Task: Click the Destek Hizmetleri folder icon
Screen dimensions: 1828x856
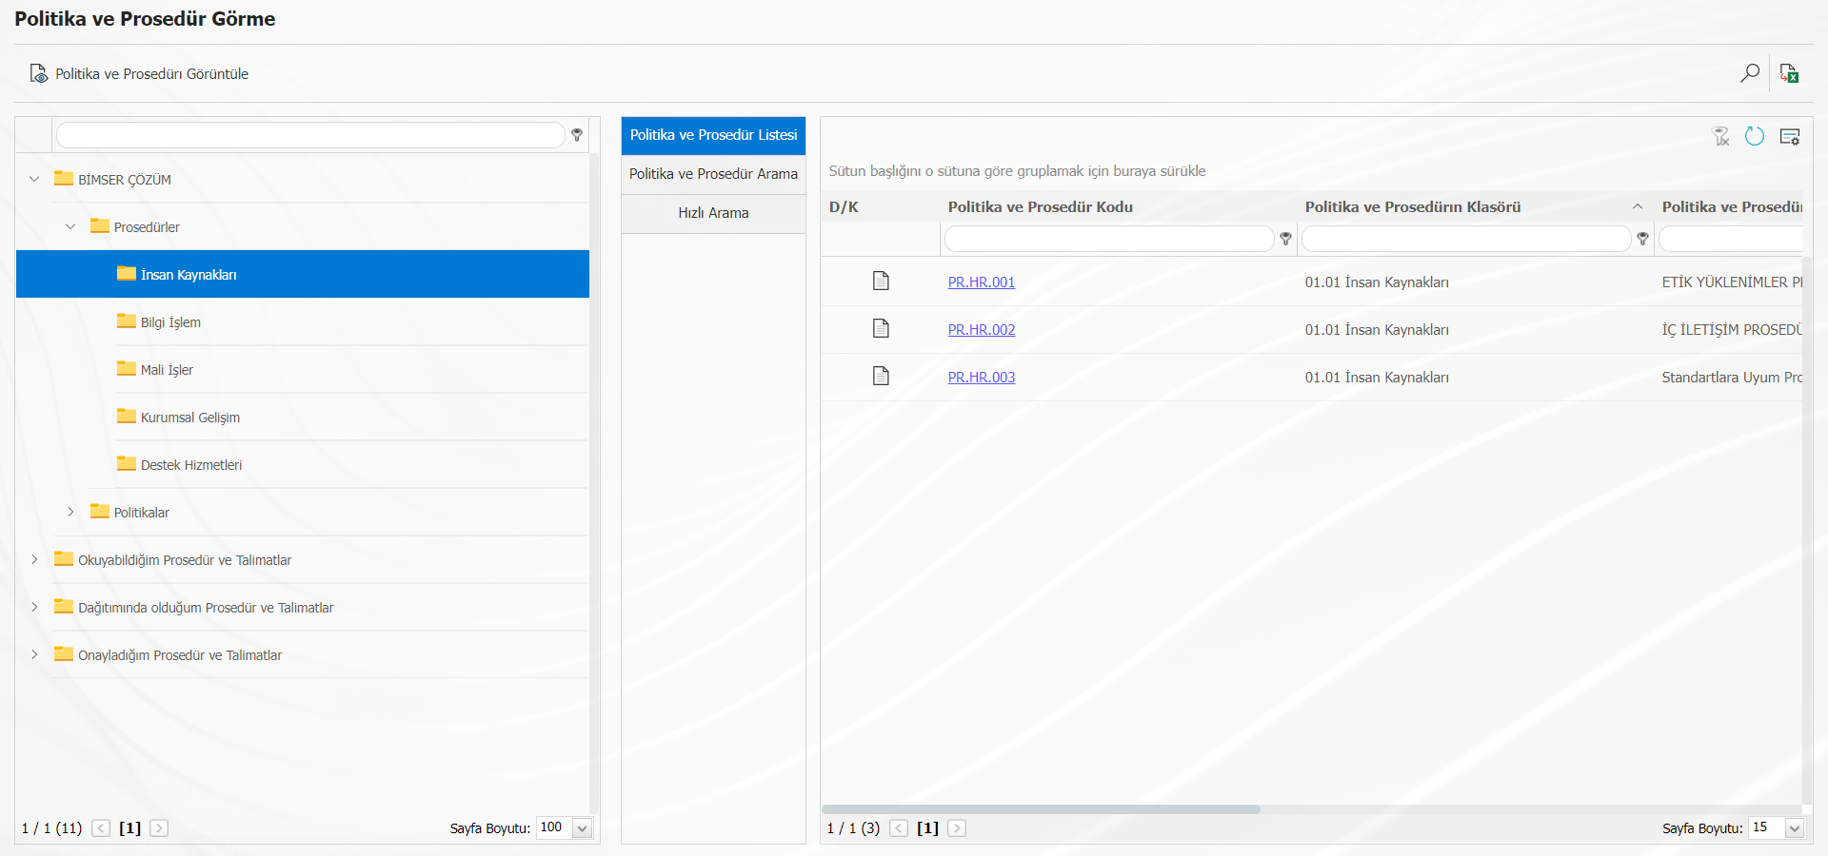Action: [127, 463]
